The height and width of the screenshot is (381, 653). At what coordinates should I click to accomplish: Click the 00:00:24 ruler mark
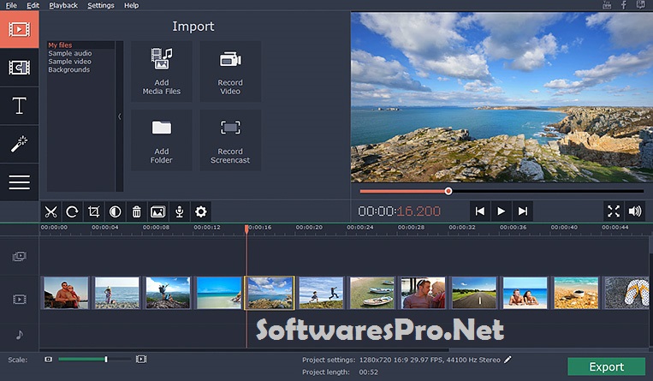tap(359, 228)
